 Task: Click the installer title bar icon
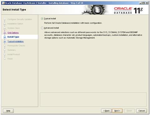[3, 3]
